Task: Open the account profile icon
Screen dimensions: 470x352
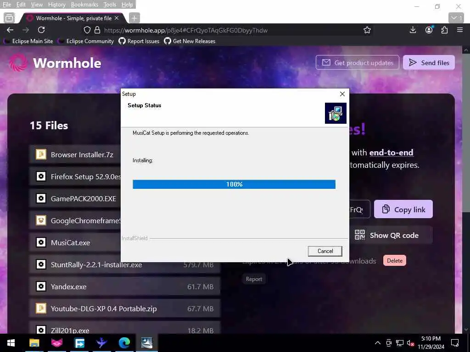Action: [429, 30]
